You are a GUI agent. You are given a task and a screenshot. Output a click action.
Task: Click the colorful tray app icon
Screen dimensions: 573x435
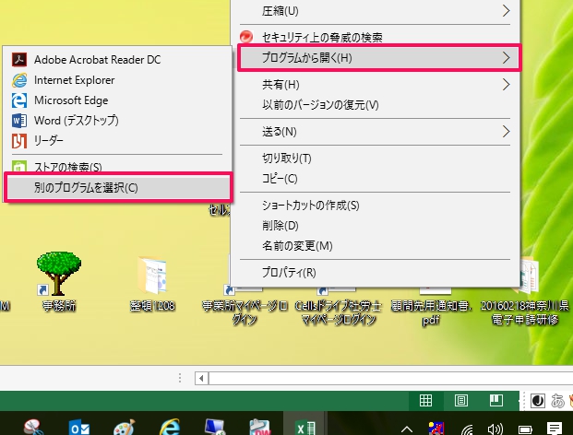[436, 429]
